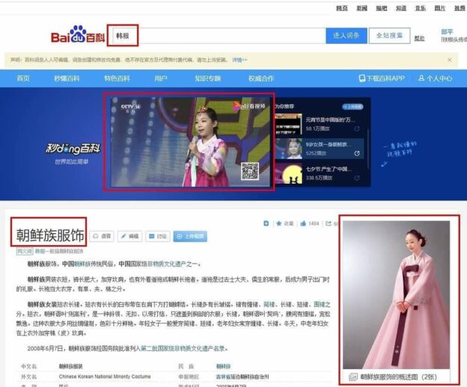The width and height of the screenshot is (467, 387).
Task: Click the 秒懂百科 banner logo
Action: pyautogui.click(x=73, y=149)
